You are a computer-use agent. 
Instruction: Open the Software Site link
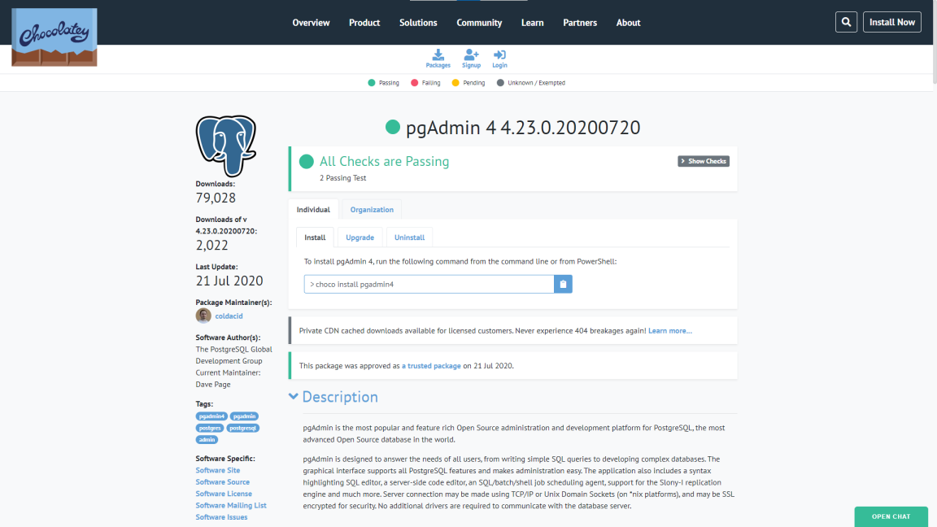click(x=217, y=470)
